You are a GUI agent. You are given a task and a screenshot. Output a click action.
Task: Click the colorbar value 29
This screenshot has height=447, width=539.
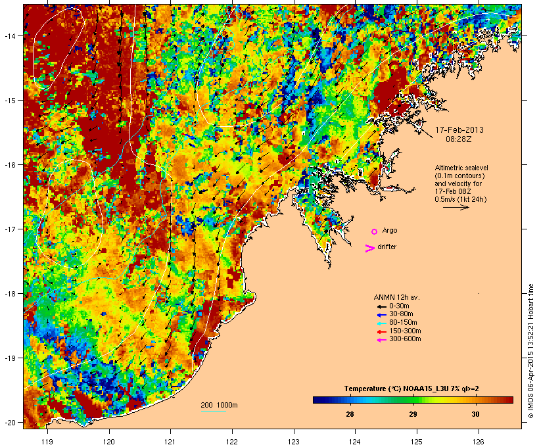[x=413, y=414]
